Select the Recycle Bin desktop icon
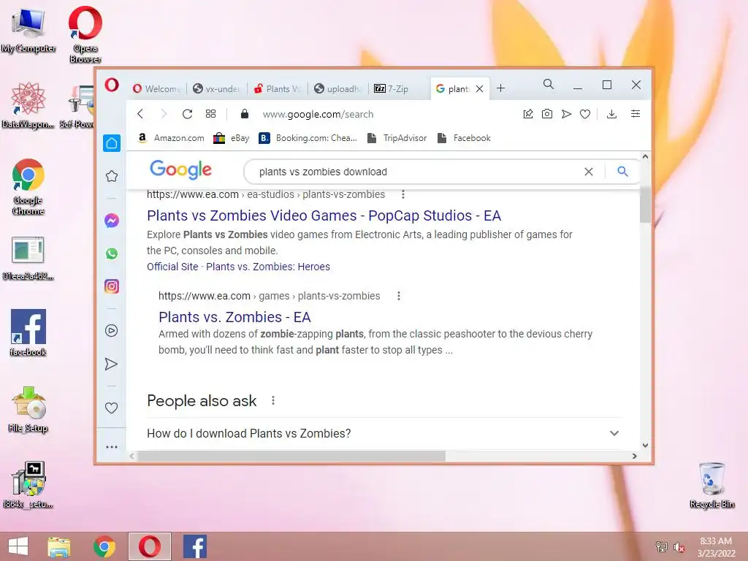748x561 pixels. coord(711,485)
